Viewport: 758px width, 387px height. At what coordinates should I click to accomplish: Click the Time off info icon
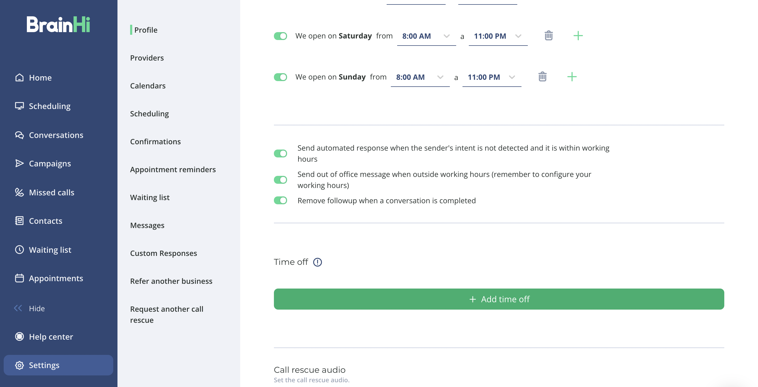click(x=317, y=262)
